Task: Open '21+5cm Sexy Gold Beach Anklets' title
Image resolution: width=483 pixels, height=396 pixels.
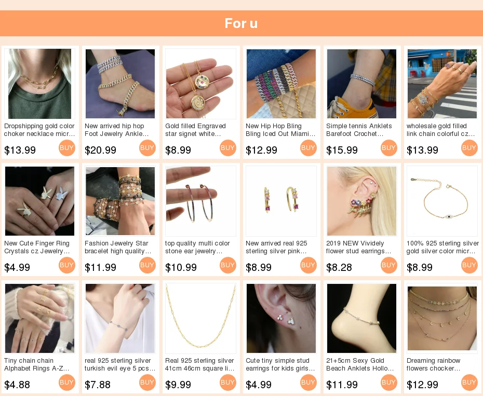Action: tap(360, 364)
